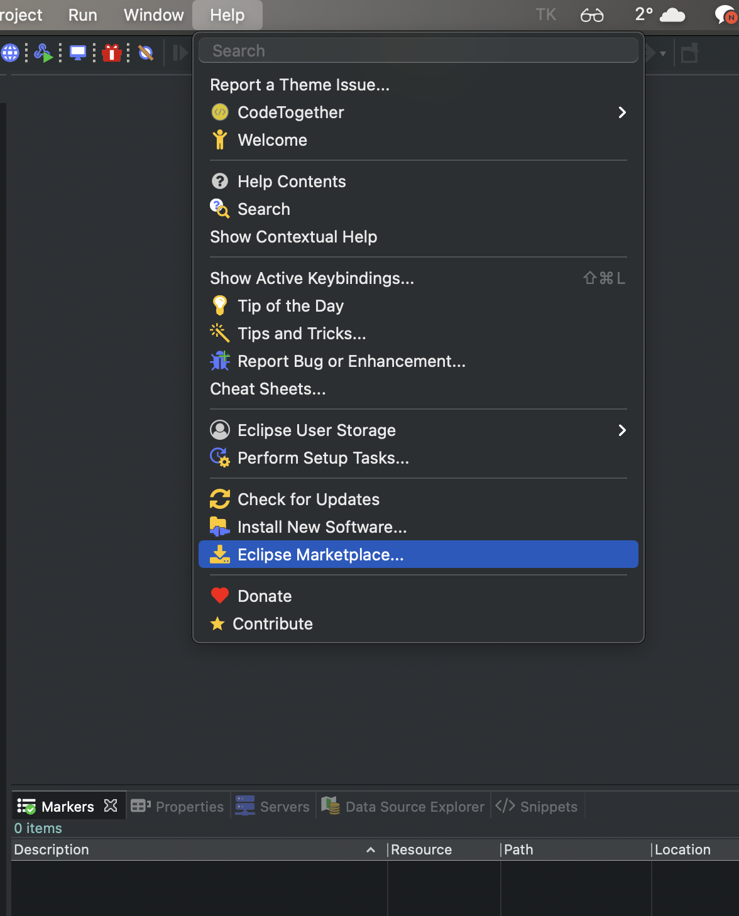This screenshot has width=739, height=916.
Task: Switch to the Properties tab
Action: pos(177,806)
